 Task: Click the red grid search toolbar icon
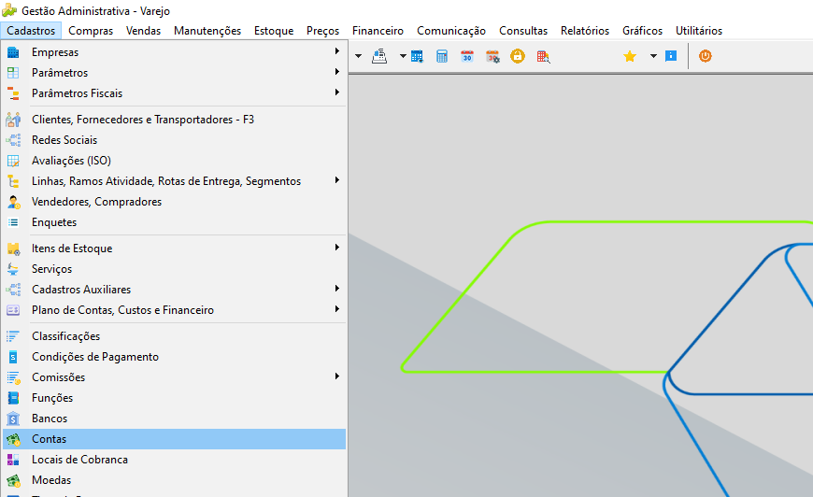(543, 56)
